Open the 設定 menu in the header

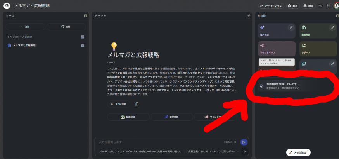pos(309,6)
